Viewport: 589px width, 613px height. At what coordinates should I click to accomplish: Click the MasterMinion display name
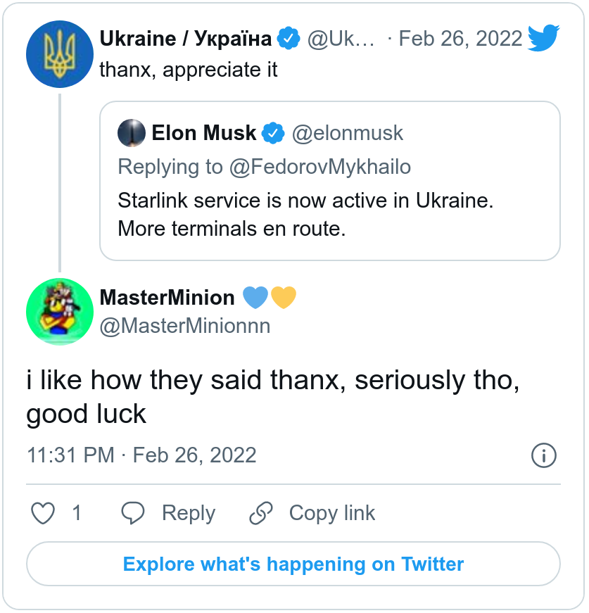[167, 298]
